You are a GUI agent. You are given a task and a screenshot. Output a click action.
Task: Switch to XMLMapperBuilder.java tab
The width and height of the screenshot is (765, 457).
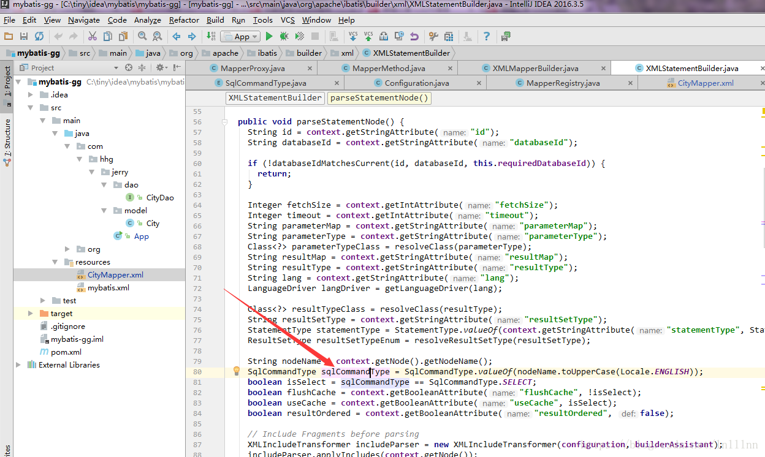(535, 68)
